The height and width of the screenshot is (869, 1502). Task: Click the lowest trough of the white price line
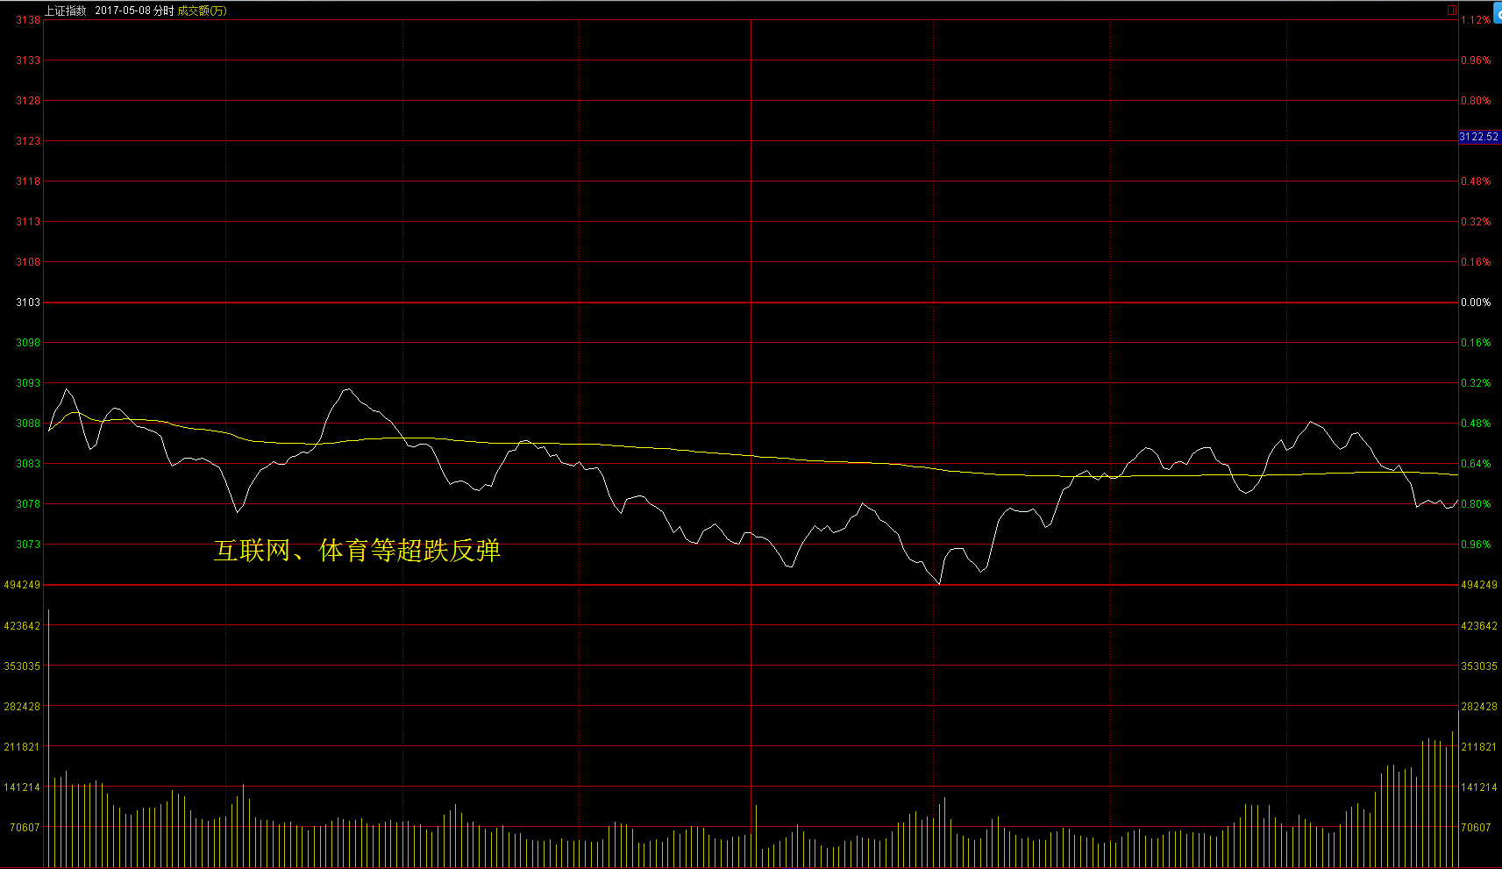pyautogui.click(x=940, y=583)
